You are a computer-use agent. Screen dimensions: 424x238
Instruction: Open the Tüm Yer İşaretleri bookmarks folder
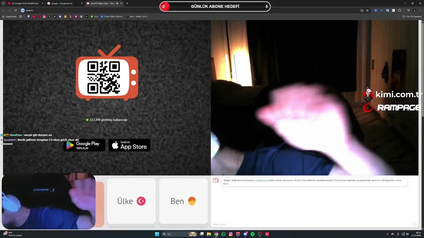pos(412,16)
